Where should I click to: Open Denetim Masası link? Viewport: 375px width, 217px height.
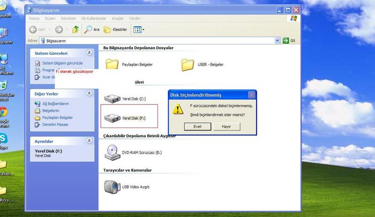55,124
